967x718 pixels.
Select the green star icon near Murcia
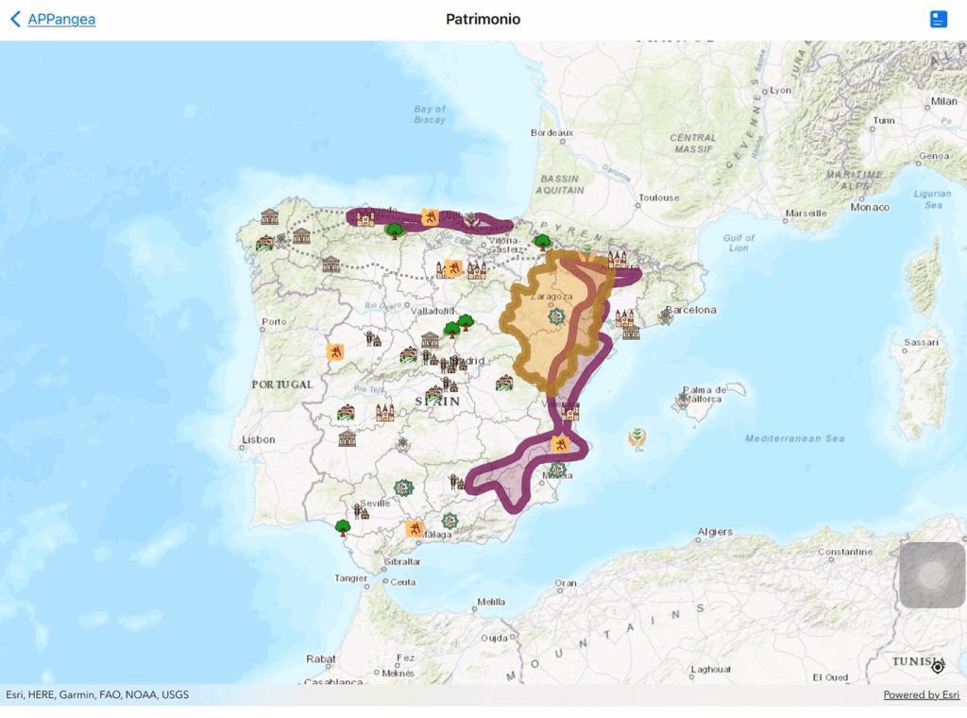click(558, 470)
